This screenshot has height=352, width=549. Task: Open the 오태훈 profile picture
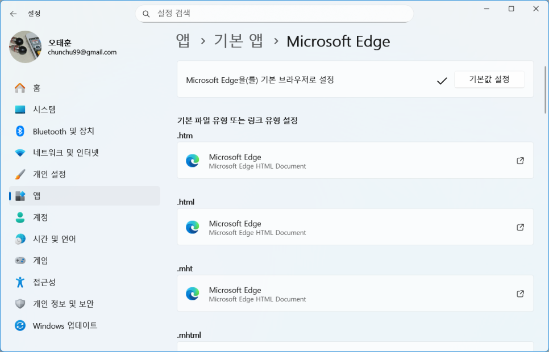tap(26, 47)
